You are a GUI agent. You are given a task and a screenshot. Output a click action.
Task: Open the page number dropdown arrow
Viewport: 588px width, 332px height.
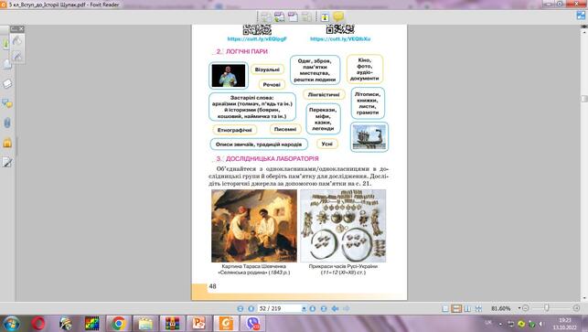(x=304, y=308)
